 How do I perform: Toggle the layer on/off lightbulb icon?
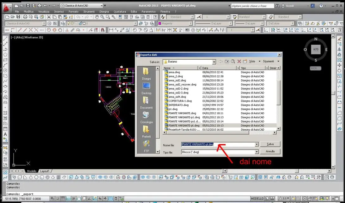coord(68,23)
